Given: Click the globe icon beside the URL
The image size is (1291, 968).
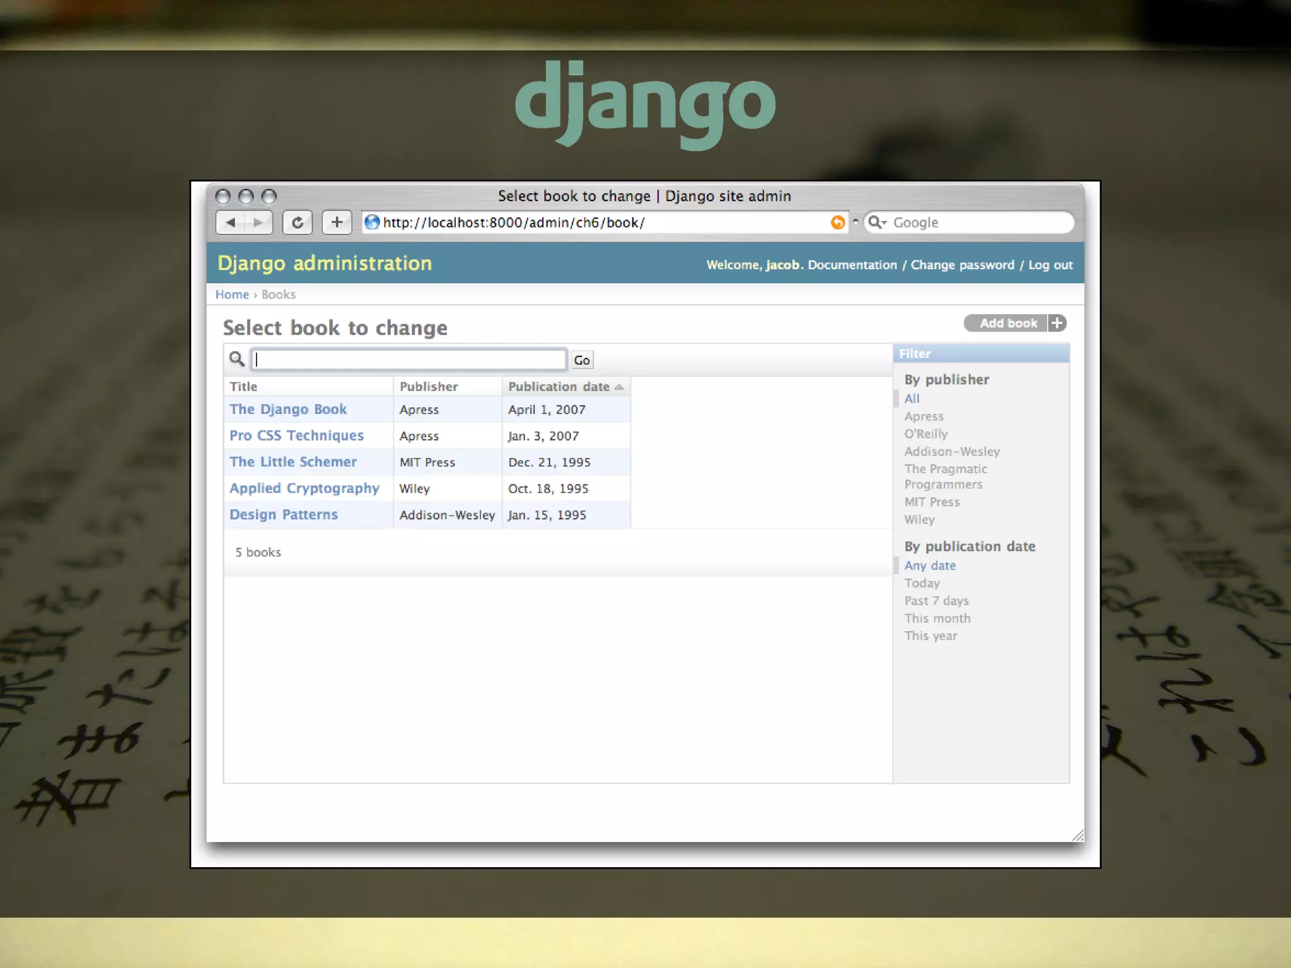Looking at the screenshot, I should tap(372, 222).
